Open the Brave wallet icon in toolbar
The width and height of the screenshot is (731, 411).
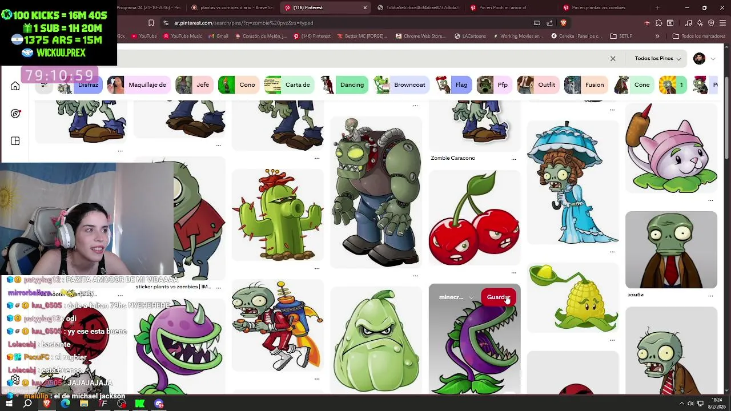(670, 23)
